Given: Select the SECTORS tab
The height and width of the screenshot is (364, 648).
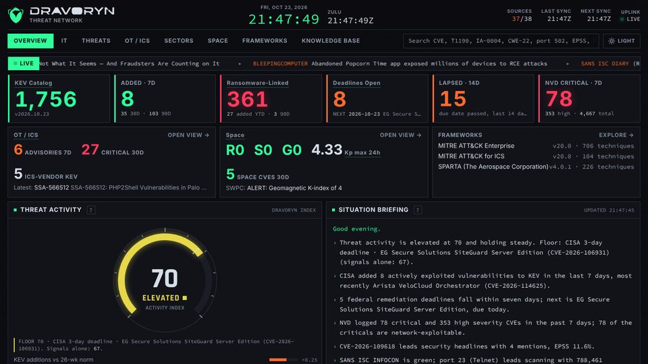Looking at the screenshot, I should 178,41.
